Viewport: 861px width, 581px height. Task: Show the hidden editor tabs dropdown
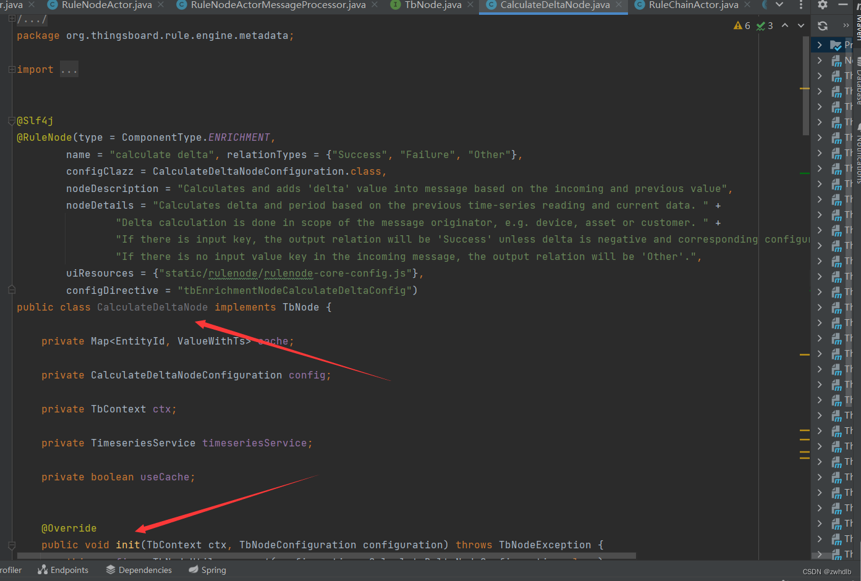(x=779, y=5)
